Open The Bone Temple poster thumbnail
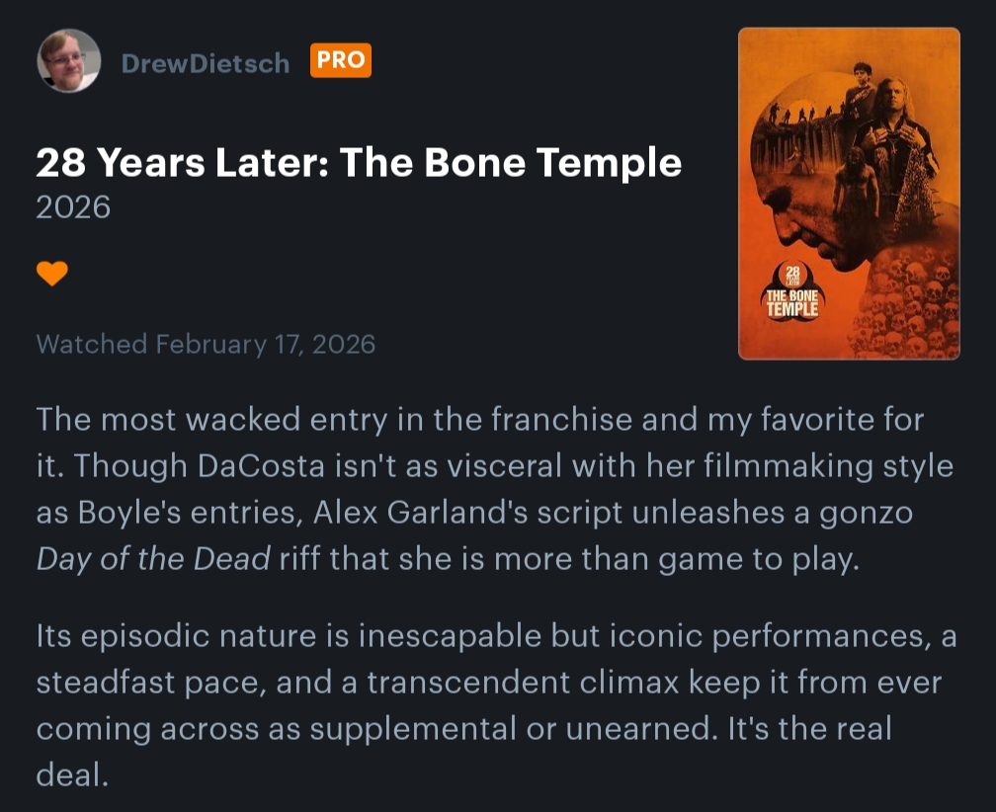The image size is (996, 812). pyautogui.click(x=849, y=194)
